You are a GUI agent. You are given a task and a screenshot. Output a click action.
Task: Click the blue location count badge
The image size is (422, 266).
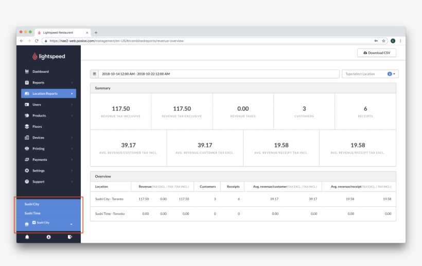tap(390, 74)
